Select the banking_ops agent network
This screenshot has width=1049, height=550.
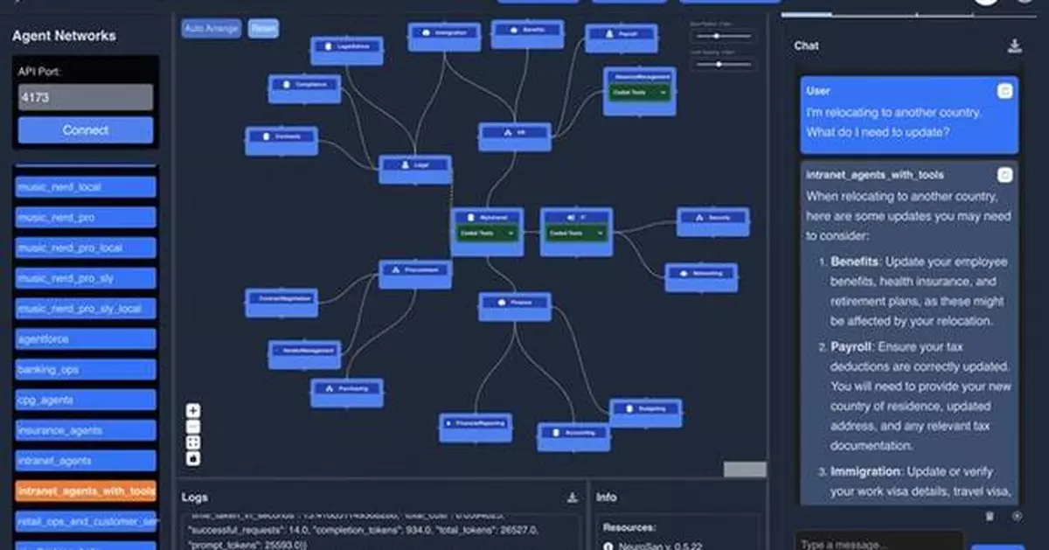[85, 369]
